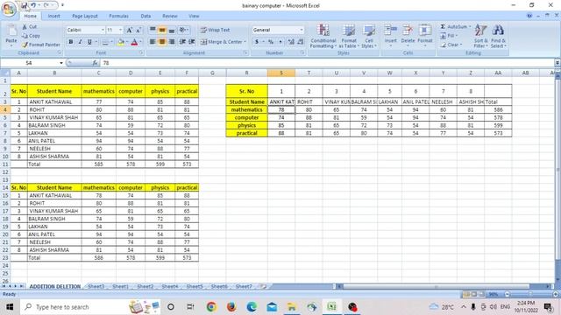Viewport: 561px width, 315px height.
Task: Decrease the cell indent
Action: [182, 42]
